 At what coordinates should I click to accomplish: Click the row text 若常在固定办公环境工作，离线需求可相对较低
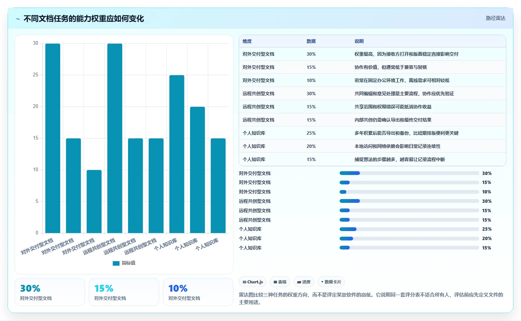click(x=402, y=81)
